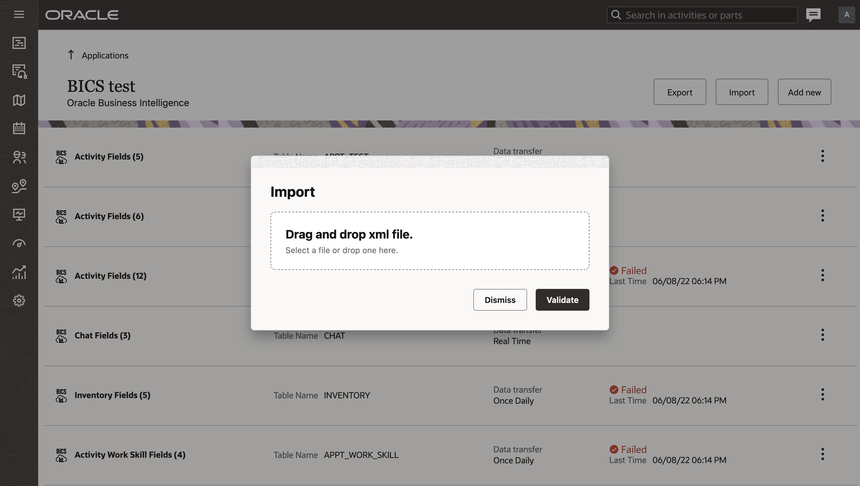
Task: Open the routing location pins sidebar icon
Action: click(19, 186)
